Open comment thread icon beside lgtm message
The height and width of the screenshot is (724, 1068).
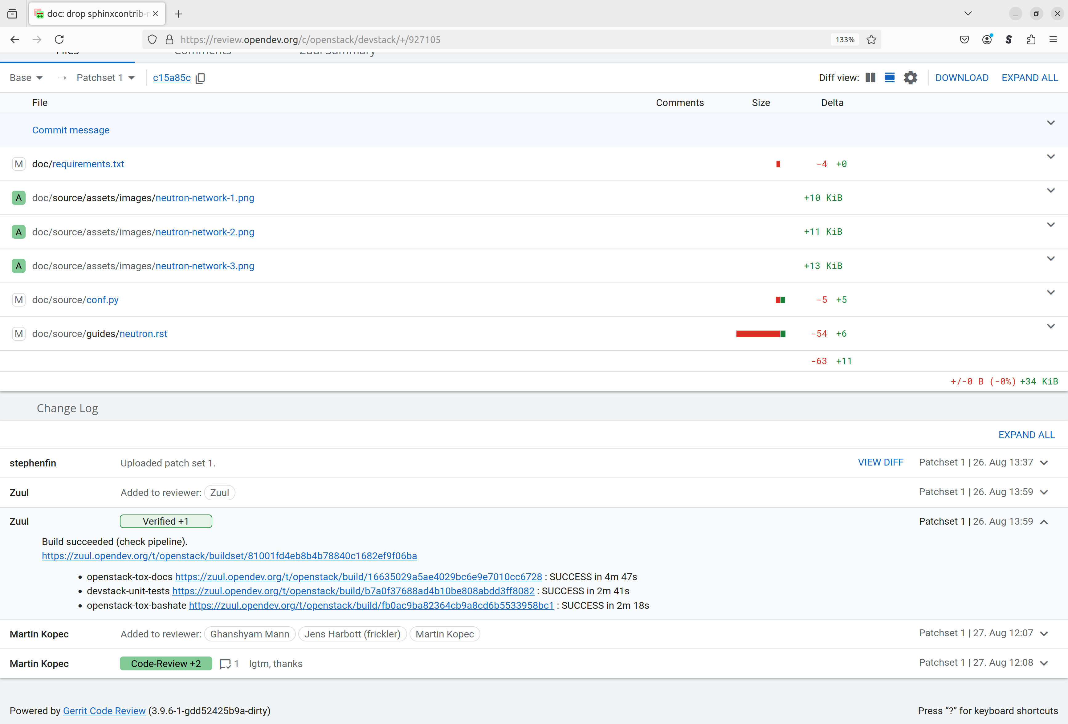(225, 664)
